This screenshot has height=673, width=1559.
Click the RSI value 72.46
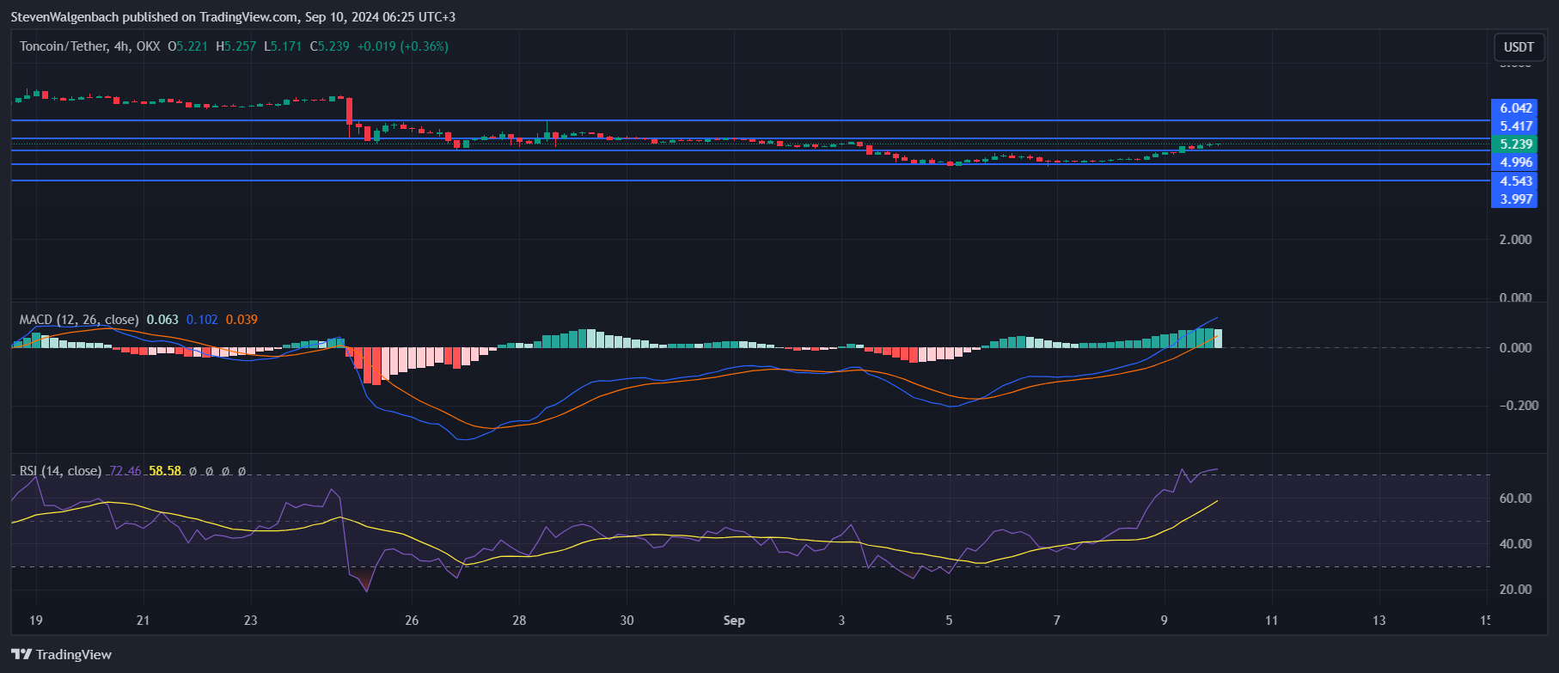125,471
